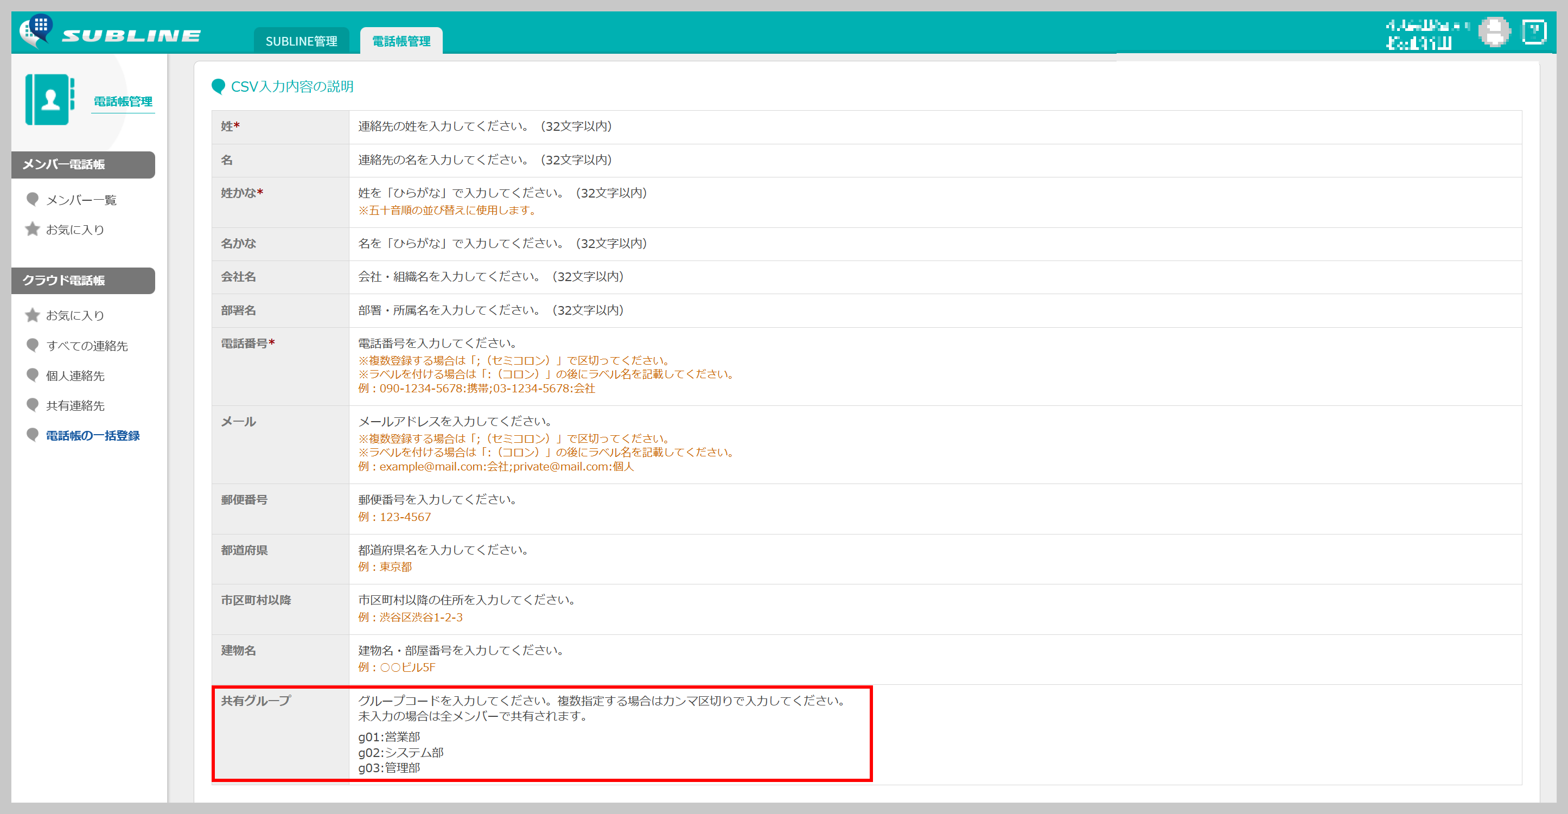Viewport: 1568px width, 814px height.
Task: Click the CSV入力内容の説明 heading
Action: pyautogui.click(x=291, y=86)
